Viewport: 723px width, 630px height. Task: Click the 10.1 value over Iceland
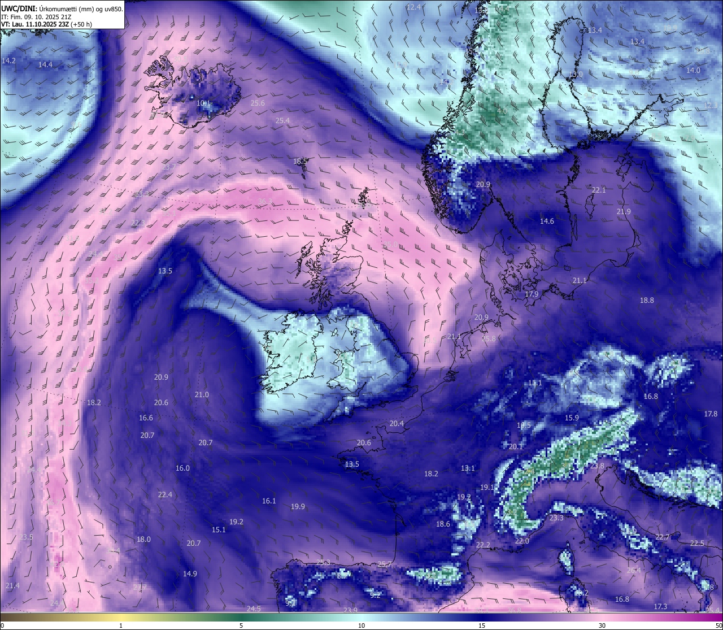(x=203, y=103)
